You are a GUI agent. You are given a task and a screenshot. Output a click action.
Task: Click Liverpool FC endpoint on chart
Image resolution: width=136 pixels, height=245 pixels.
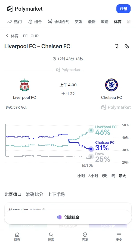pos(91,130)
